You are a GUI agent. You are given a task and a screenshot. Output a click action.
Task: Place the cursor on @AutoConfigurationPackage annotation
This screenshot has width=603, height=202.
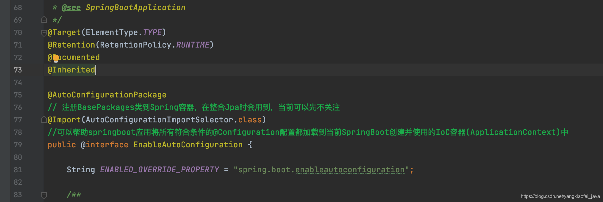tap(107, 95)
